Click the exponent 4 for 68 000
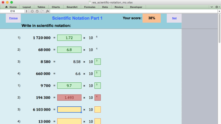Screen dimensions: 221x124 (97, 48)
